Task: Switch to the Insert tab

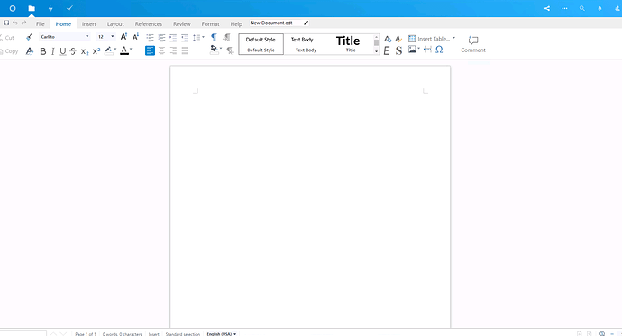Action: [x=89, y=23]
